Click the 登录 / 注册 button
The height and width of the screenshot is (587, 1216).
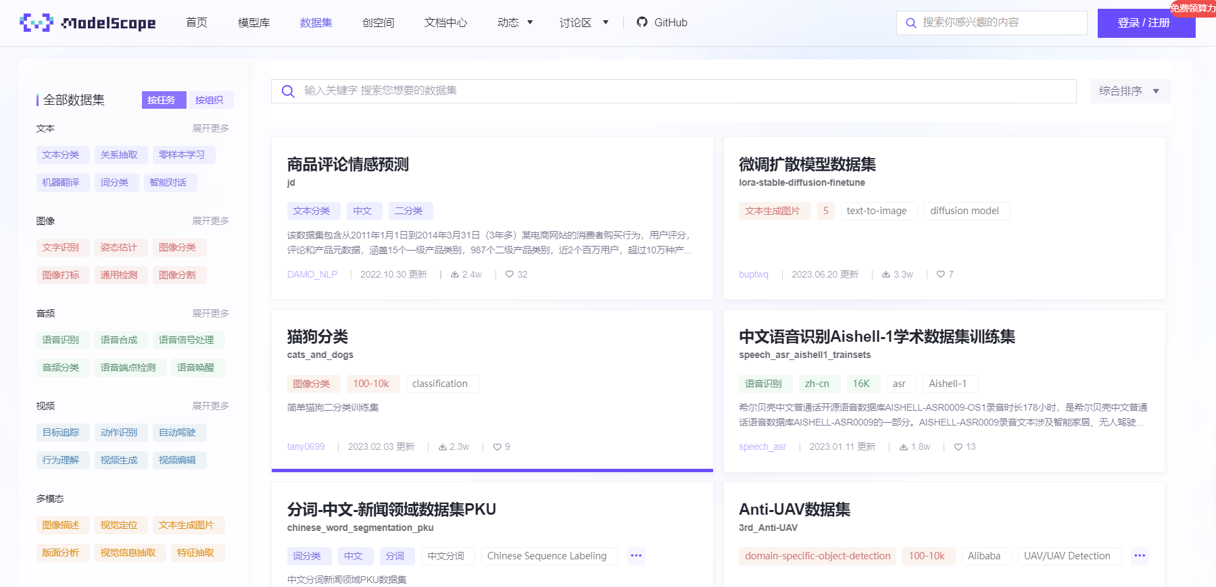[1144, 23]
